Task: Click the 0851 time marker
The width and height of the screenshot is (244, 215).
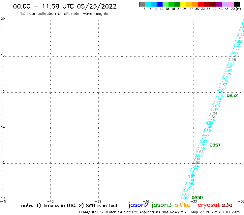Action: 215,145
